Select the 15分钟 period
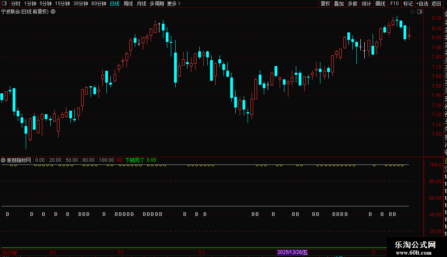 click(x=63, y=4)
